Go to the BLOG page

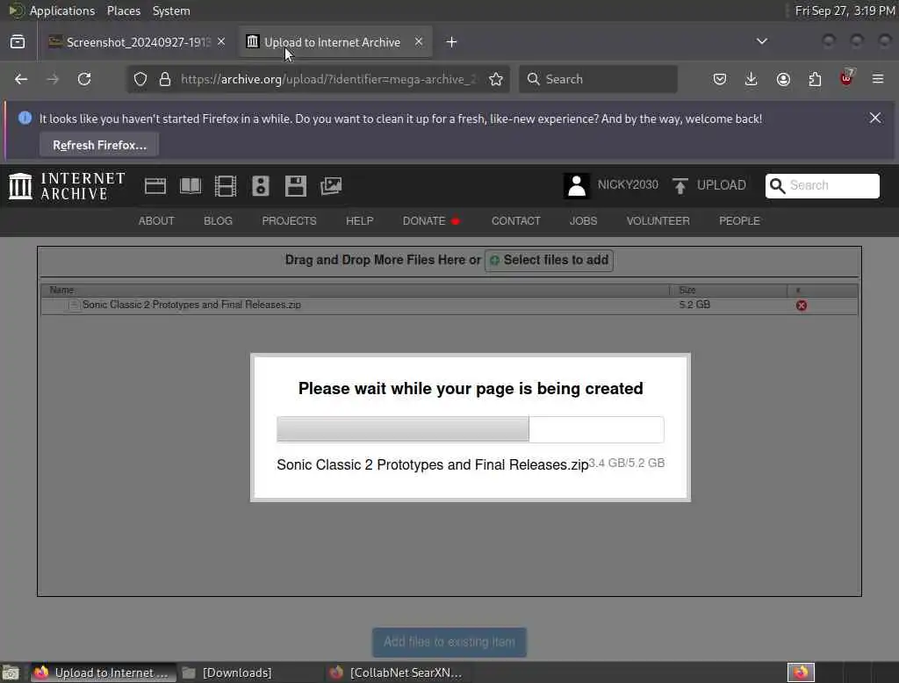[218, 220]
